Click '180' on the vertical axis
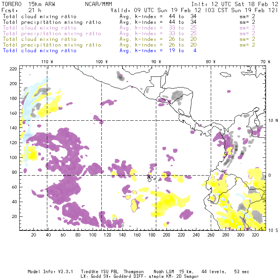Image resolution: width=280 pixels, height=280 pixels. click(x=13, y=98)
